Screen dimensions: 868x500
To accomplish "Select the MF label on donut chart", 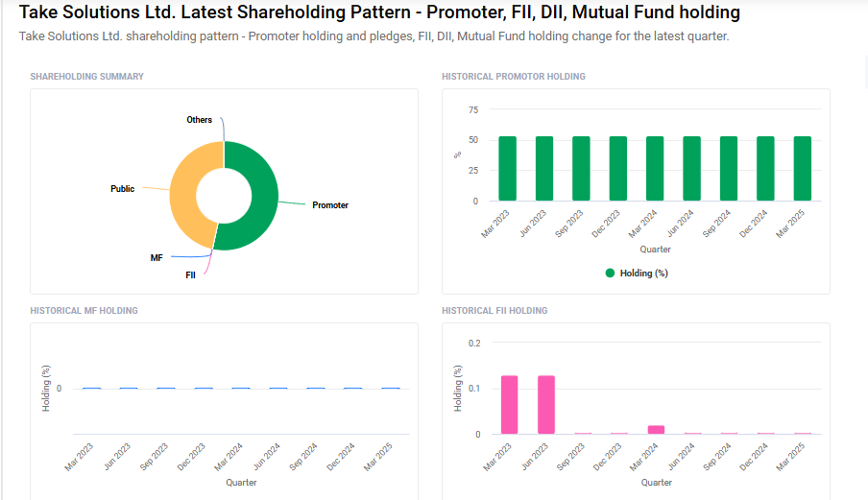I will 157,258.
